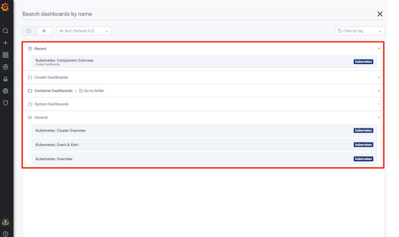The width and height of the screenshot is (399, 237).
Task: Click the Go to folder link
Action: (92, 90)
